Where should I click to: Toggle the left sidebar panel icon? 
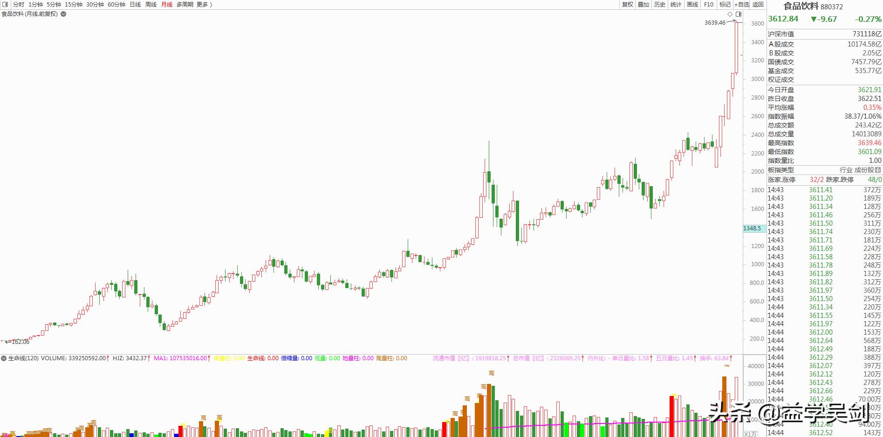point(4,4)
